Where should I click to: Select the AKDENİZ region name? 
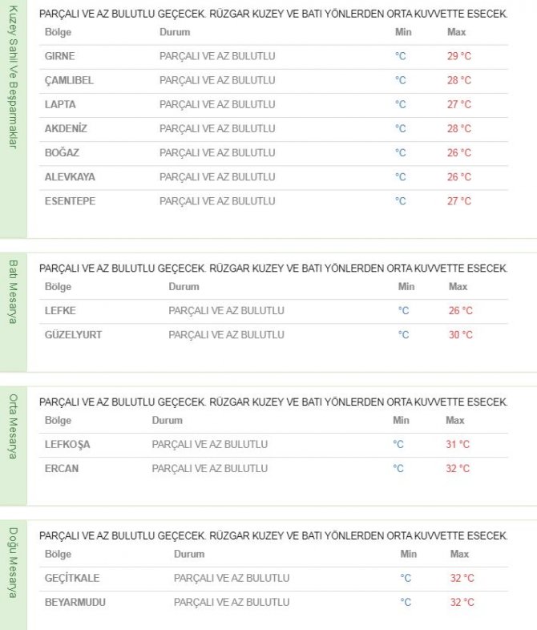(x=66, y=128)
